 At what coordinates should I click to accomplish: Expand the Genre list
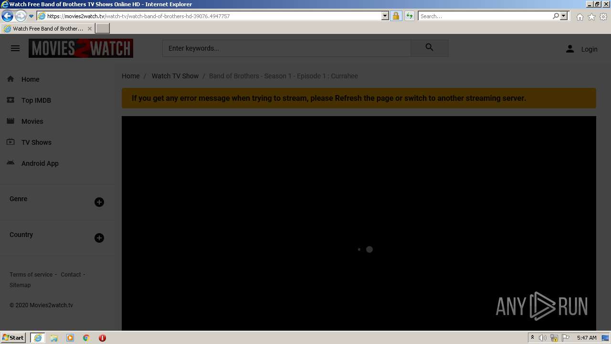click(x=99, y=202)
